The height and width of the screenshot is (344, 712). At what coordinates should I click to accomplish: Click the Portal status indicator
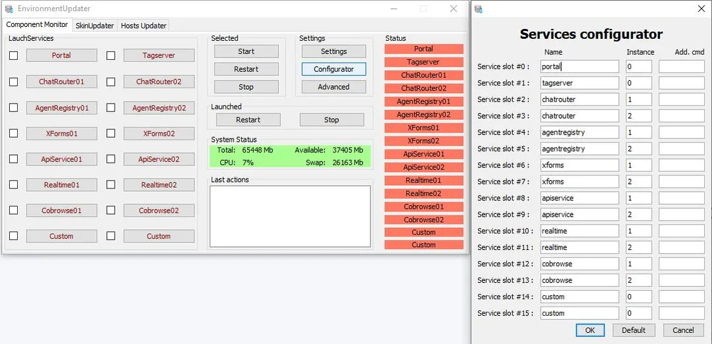424,49
